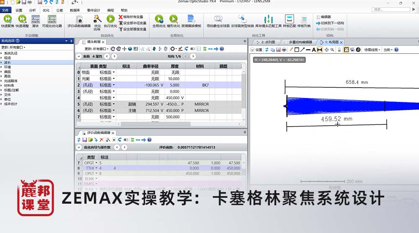The image size is (419, 233).
Task: Click save icon in merit function editor toolbar
Action: 85,140
